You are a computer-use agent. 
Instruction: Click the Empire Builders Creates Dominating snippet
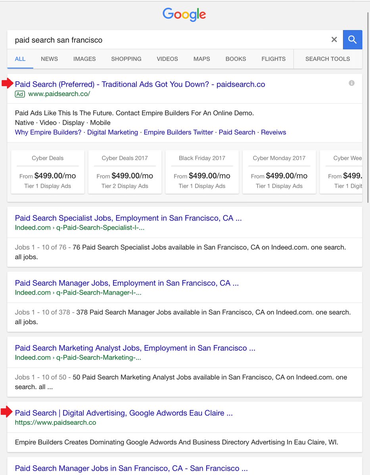click(x=176, y=442)
